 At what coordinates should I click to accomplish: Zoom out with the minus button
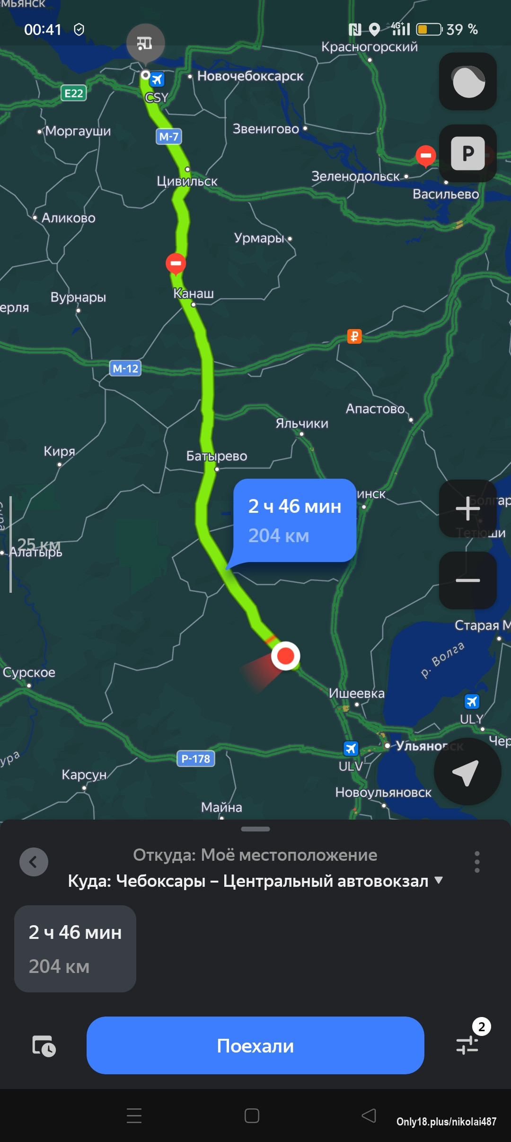pos(467,580)
